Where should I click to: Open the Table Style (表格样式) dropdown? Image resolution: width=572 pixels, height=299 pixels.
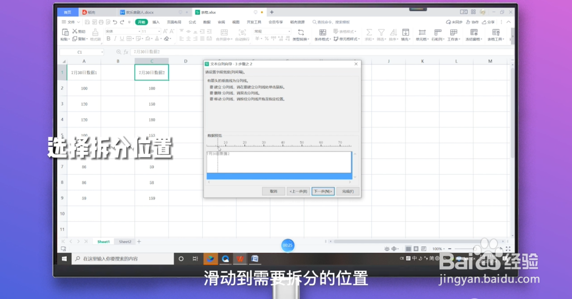[345, 32]
